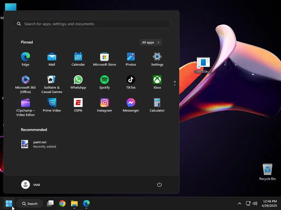The height and width of the screenshot is (210, 281).
Task: Launch Google Chrome from the taskbar
Action: tap(62, 203)
